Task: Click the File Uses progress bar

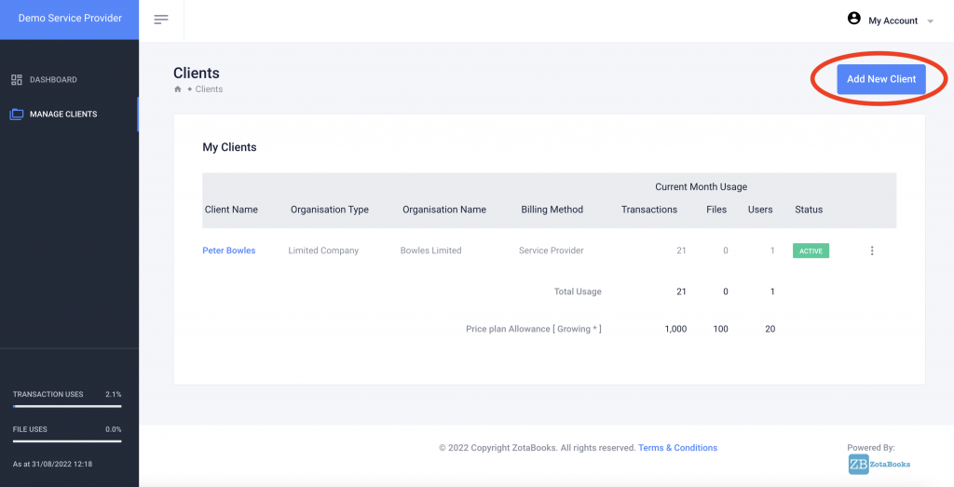Action: pyautogui.click(x=67, y=441)
